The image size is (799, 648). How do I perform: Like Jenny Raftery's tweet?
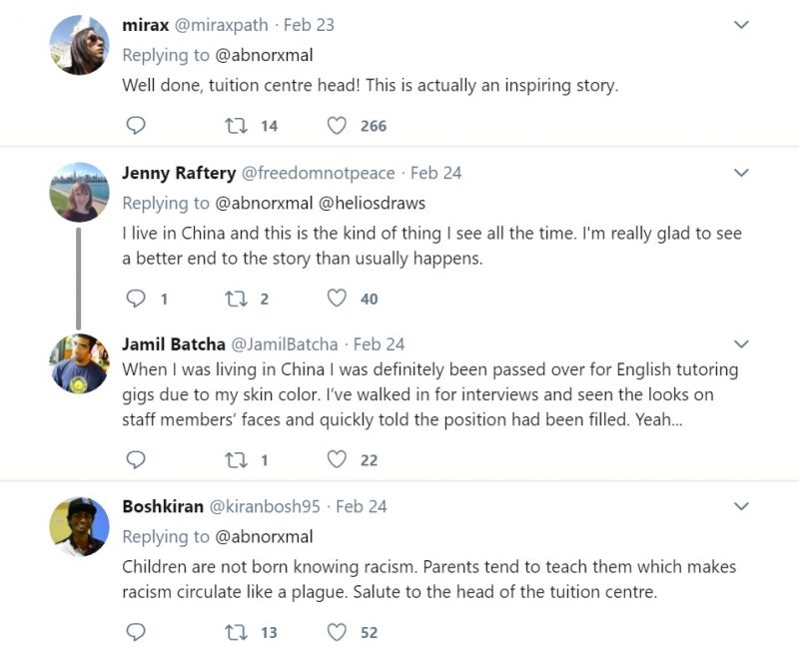click(337, 298)
